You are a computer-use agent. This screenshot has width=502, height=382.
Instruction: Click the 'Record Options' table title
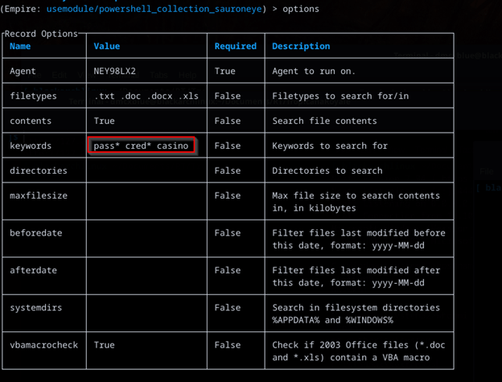pyautogui.click(x=41, y=34)
